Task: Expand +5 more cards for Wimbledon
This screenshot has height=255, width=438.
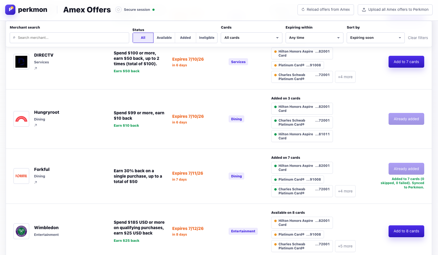Action: (345, 246)
